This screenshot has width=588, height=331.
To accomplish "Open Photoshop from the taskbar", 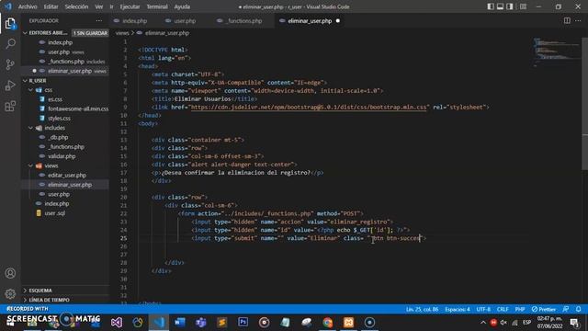I will pyautogui.click(x=243, y=323).
